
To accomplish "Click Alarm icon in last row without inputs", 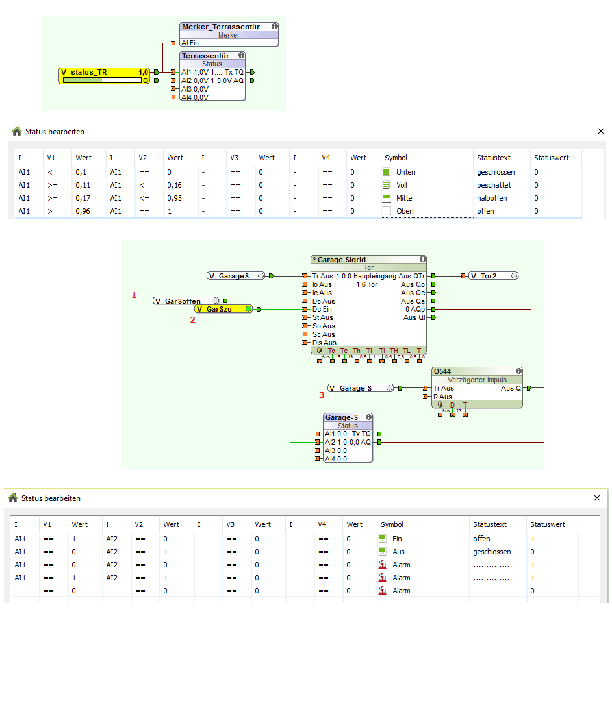I will pos(383,591).
